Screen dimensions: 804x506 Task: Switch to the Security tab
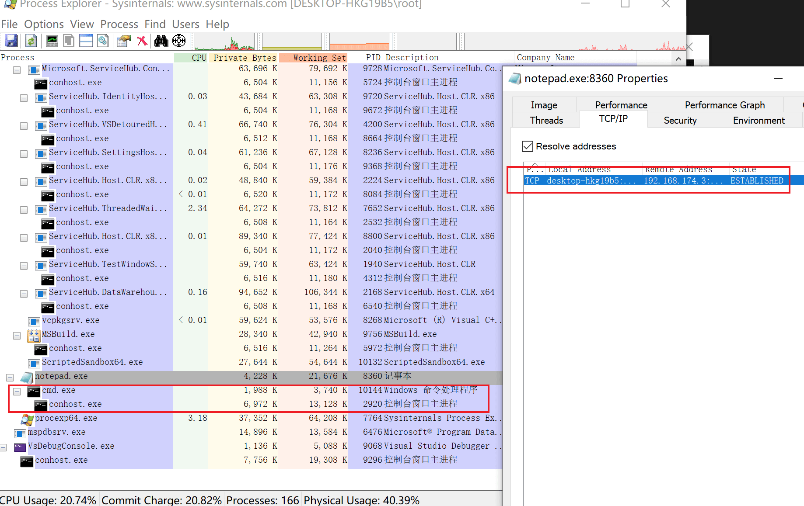coord(680,120)
